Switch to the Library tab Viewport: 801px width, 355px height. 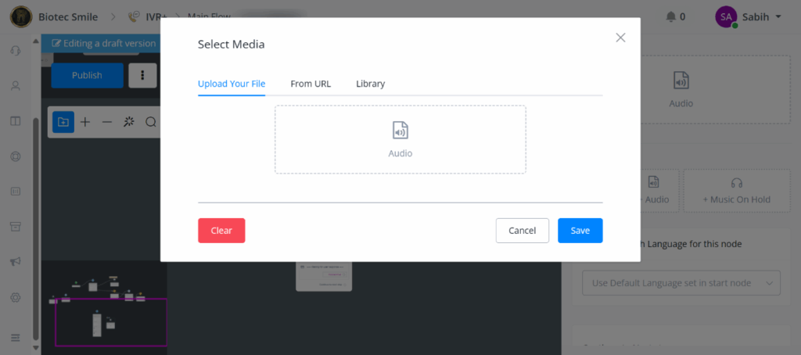pos(370,84)
